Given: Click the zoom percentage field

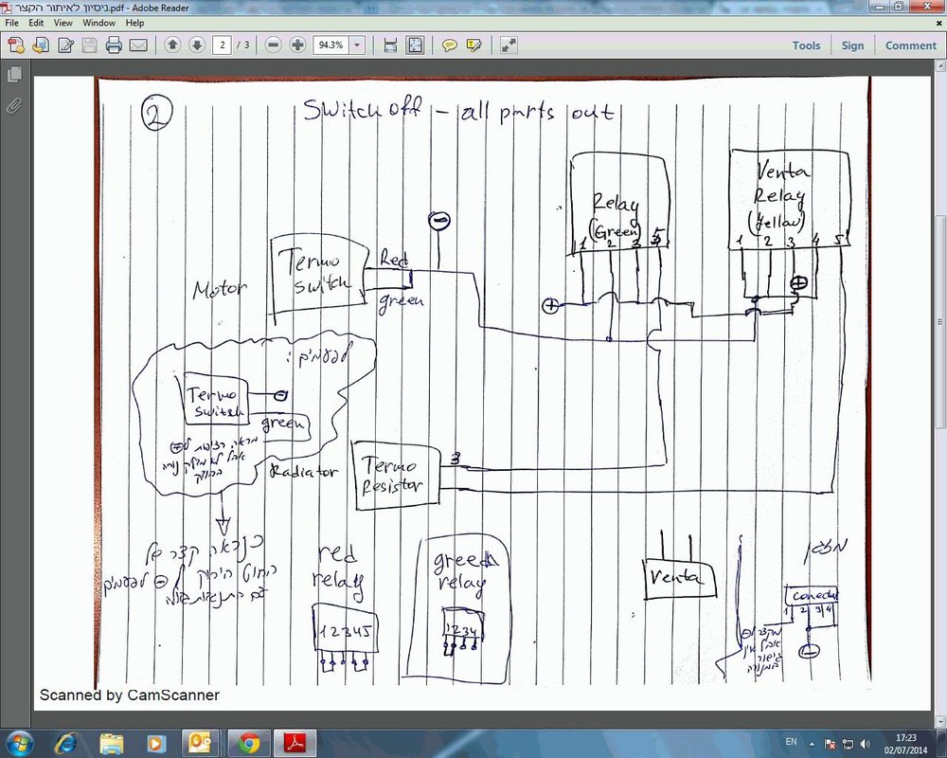Looking at the screenshot, I should point(331,45).
